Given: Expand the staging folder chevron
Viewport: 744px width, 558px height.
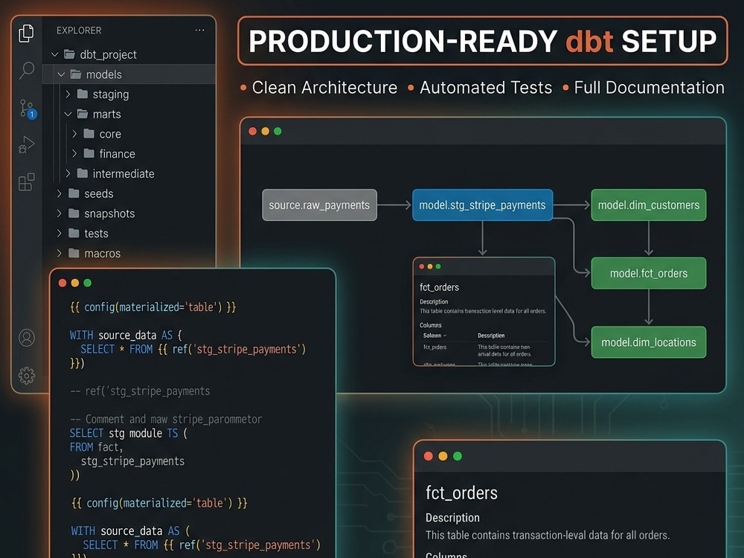Looking at the screenshot, I should point(68,94).
